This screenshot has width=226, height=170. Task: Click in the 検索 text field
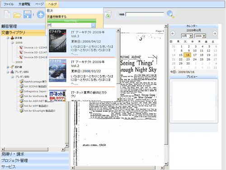(145, 14)
